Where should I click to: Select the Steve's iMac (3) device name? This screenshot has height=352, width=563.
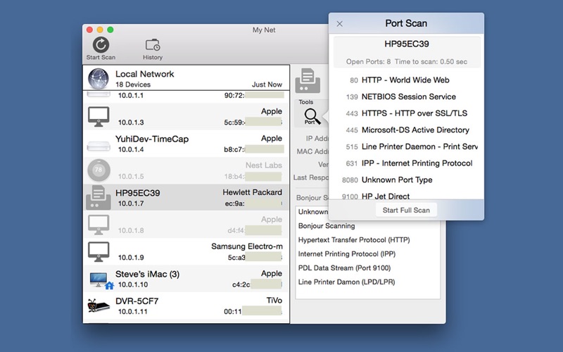[147, 274]
